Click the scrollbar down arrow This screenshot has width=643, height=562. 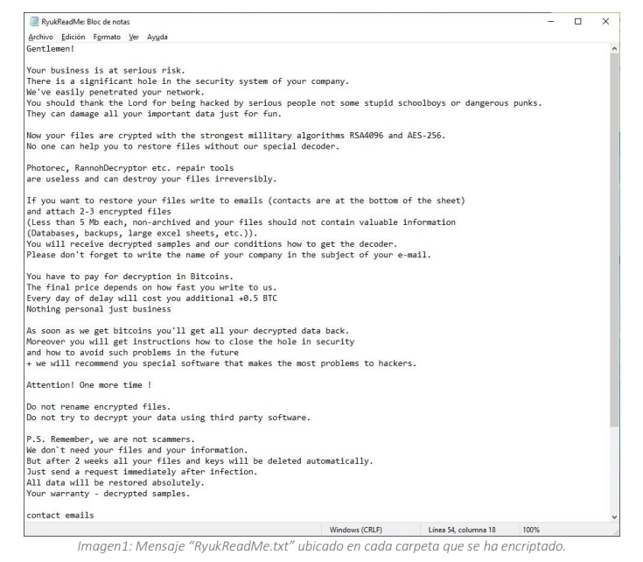(x=614, y=516)
